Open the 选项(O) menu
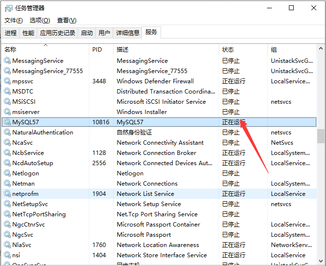The image size is (326, 266). click(40, 20)
